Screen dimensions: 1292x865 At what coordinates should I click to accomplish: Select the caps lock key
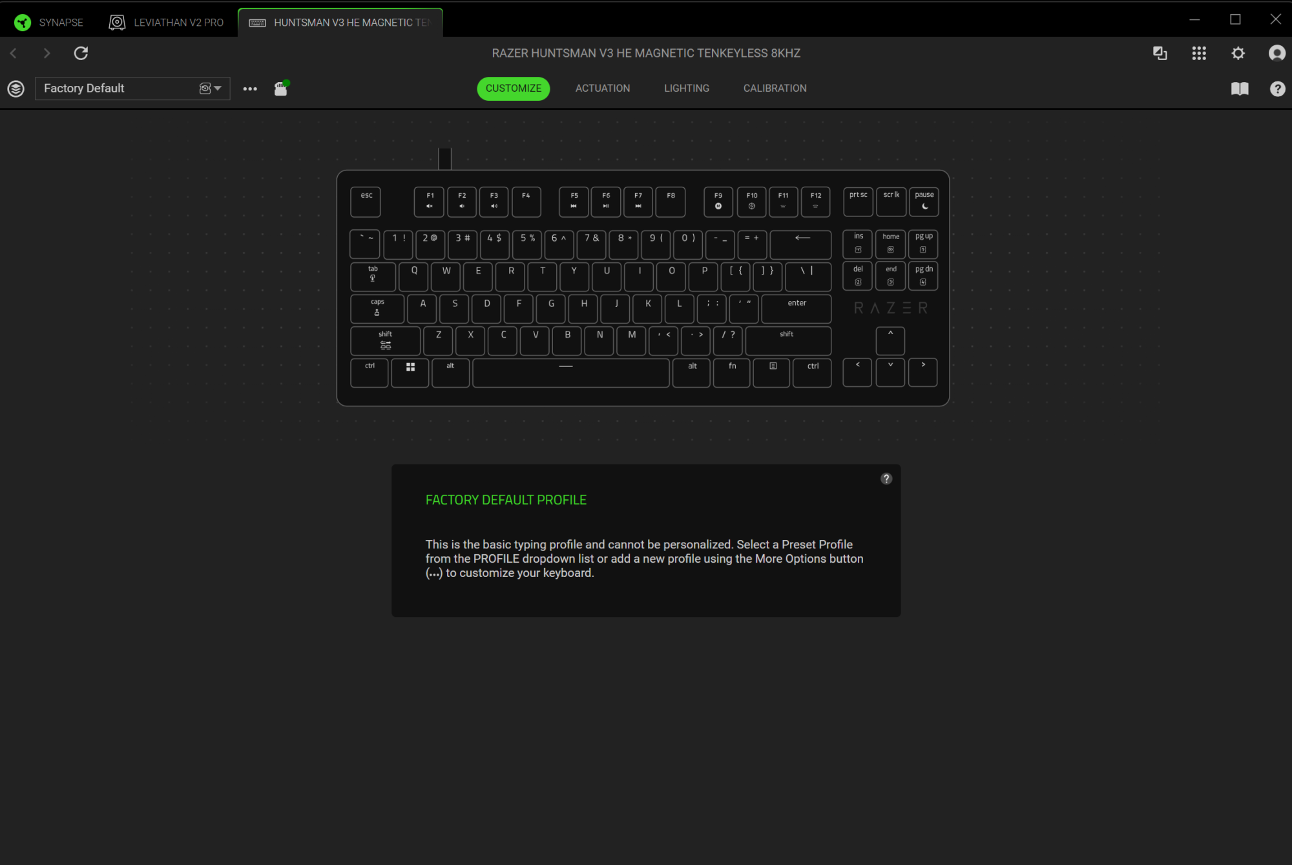(377, 309)
